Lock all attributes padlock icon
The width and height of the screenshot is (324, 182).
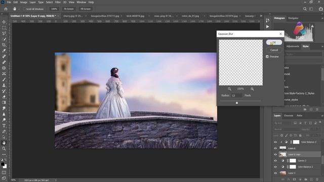coord(300,135)
